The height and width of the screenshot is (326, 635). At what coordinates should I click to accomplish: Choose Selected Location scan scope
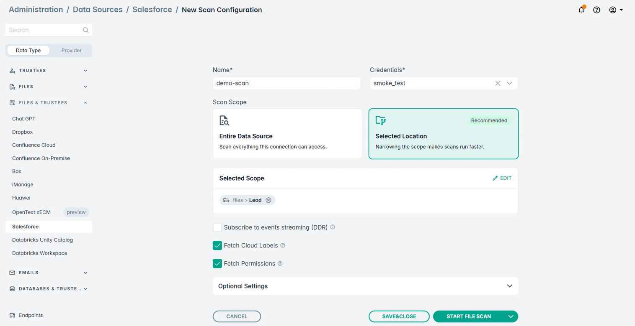coord(444,134)
